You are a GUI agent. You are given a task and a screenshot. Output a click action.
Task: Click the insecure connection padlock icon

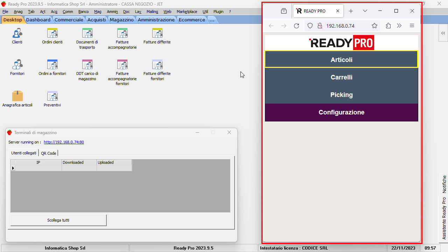click(x=320, y=26)
